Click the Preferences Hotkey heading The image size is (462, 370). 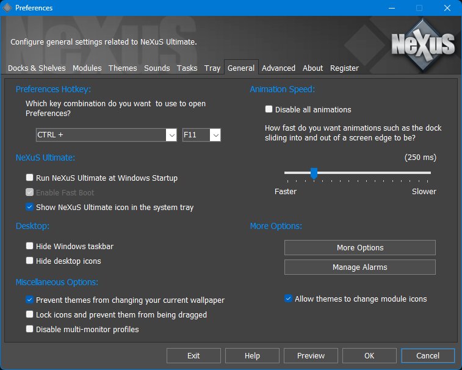point(53,89)
